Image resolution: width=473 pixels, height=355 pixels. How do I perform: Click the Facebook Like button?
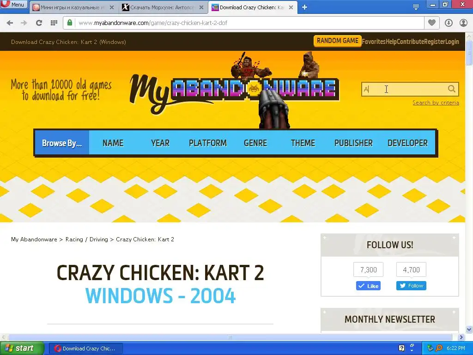pos(368,286)
